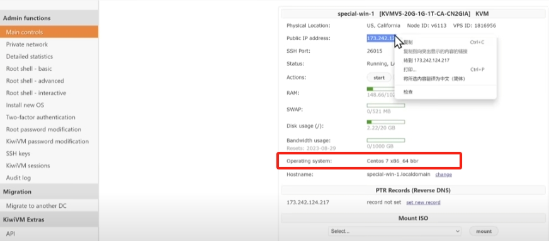
Task: Go to Detailed statistics
Action: point(30,56)
